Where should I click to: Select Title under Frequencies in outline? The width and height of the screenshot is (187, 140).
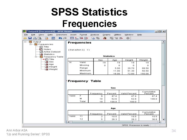click(x=46, y=47)
